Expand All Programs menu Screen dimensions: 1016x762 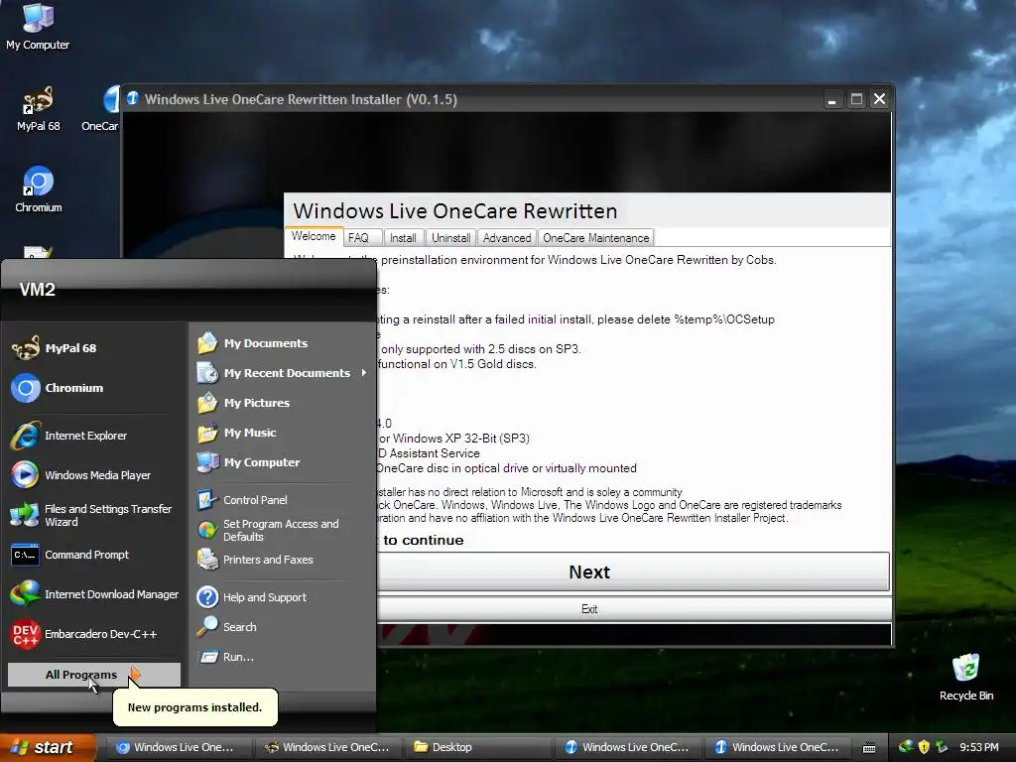[x=94, y=675]
